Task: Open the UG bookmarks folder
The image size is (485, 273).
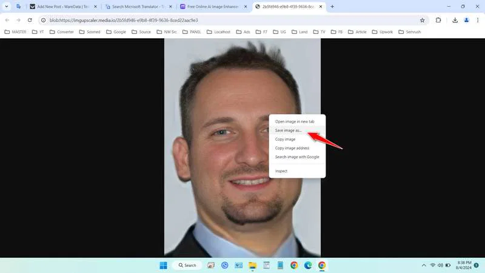Action: 279,32
